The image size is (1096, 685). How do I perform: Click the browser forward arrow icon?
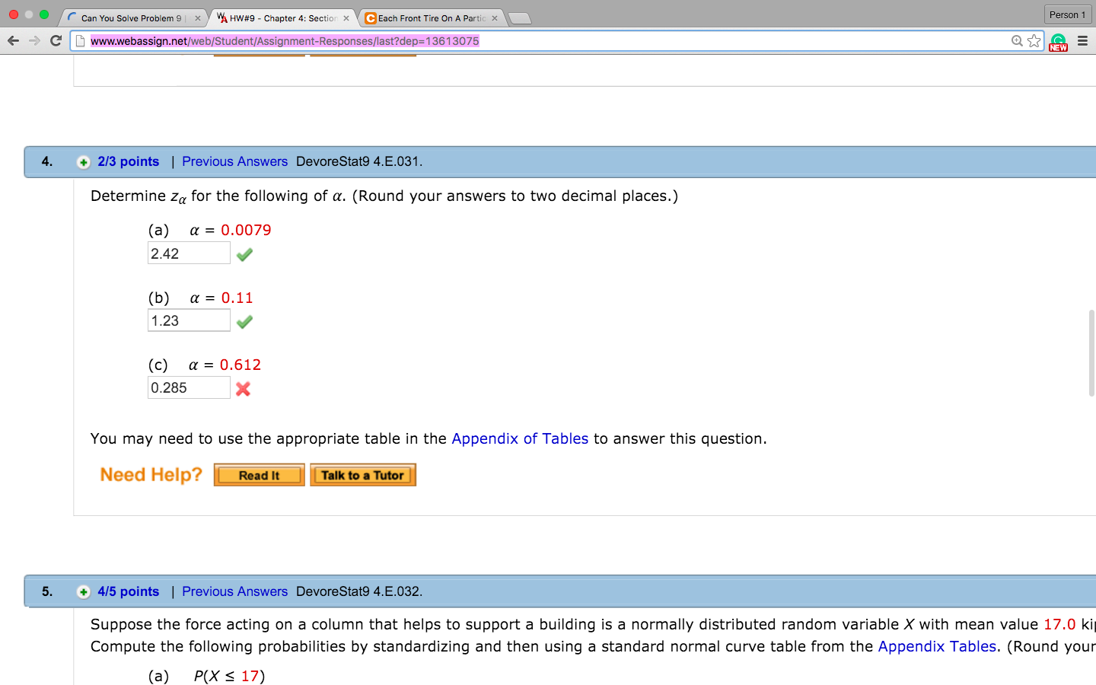pyautogui.click(x=33, y=40)
